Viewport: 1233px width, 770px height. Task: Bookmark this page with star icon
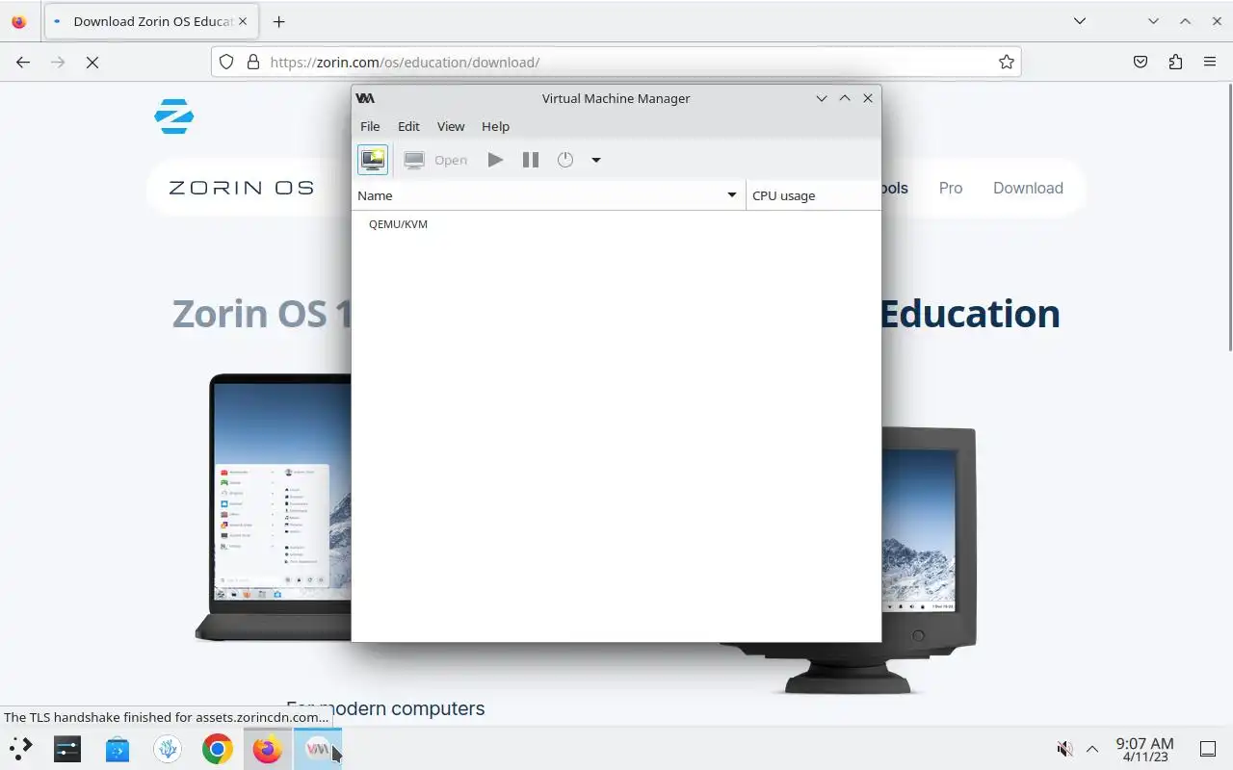coord(1007,62)
